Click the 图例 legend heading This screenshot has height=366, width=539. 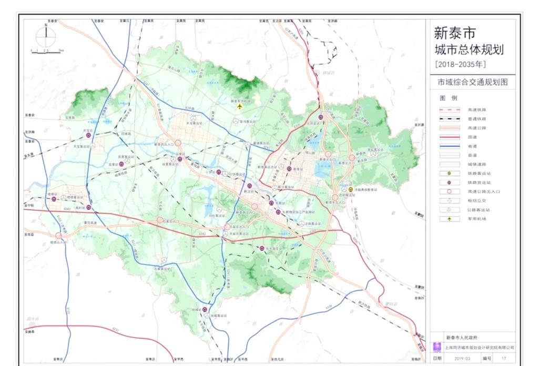[449, 98]
